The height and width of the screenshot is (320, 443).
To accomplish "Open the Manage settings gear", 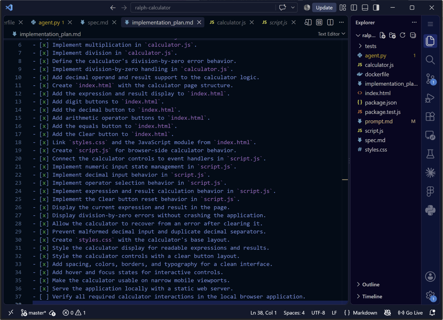I will 430,295.
